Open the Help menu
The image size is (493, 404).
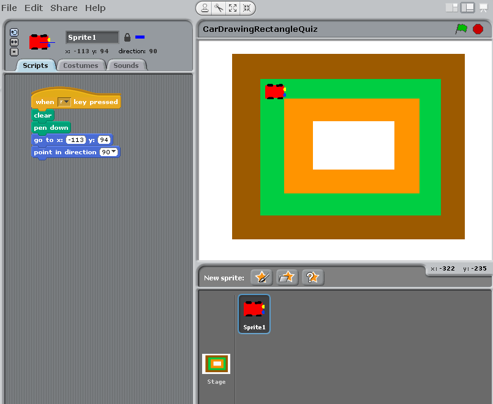96,8
